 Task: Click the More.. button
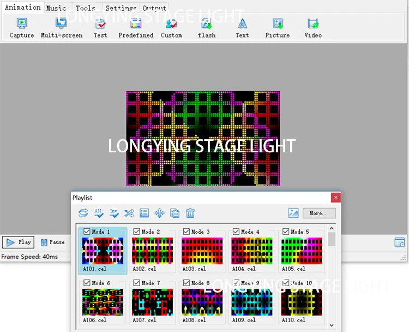pos(319,213)
